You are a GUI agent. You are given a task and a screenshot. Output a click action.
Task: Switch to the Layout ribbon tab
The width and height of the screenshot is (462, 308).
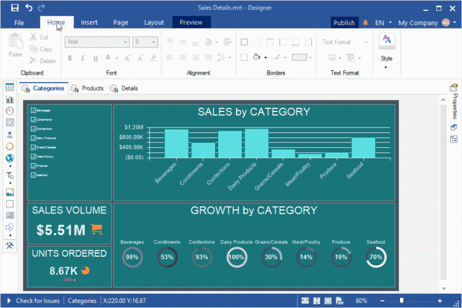coord(154,22)
